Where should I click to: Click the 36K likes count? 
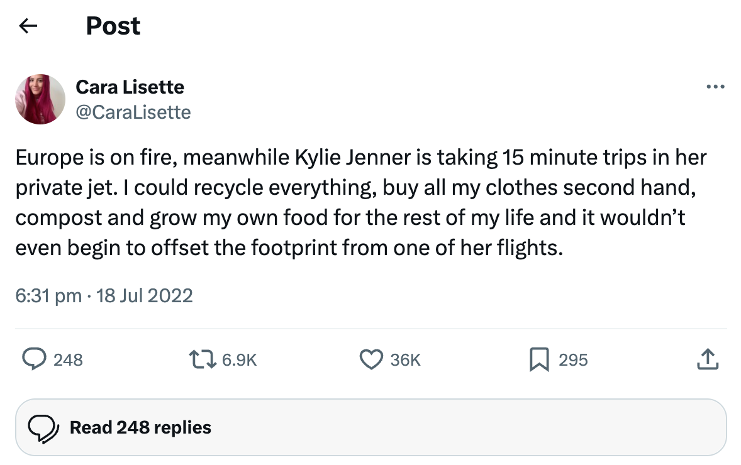click(x=405, y=360)
